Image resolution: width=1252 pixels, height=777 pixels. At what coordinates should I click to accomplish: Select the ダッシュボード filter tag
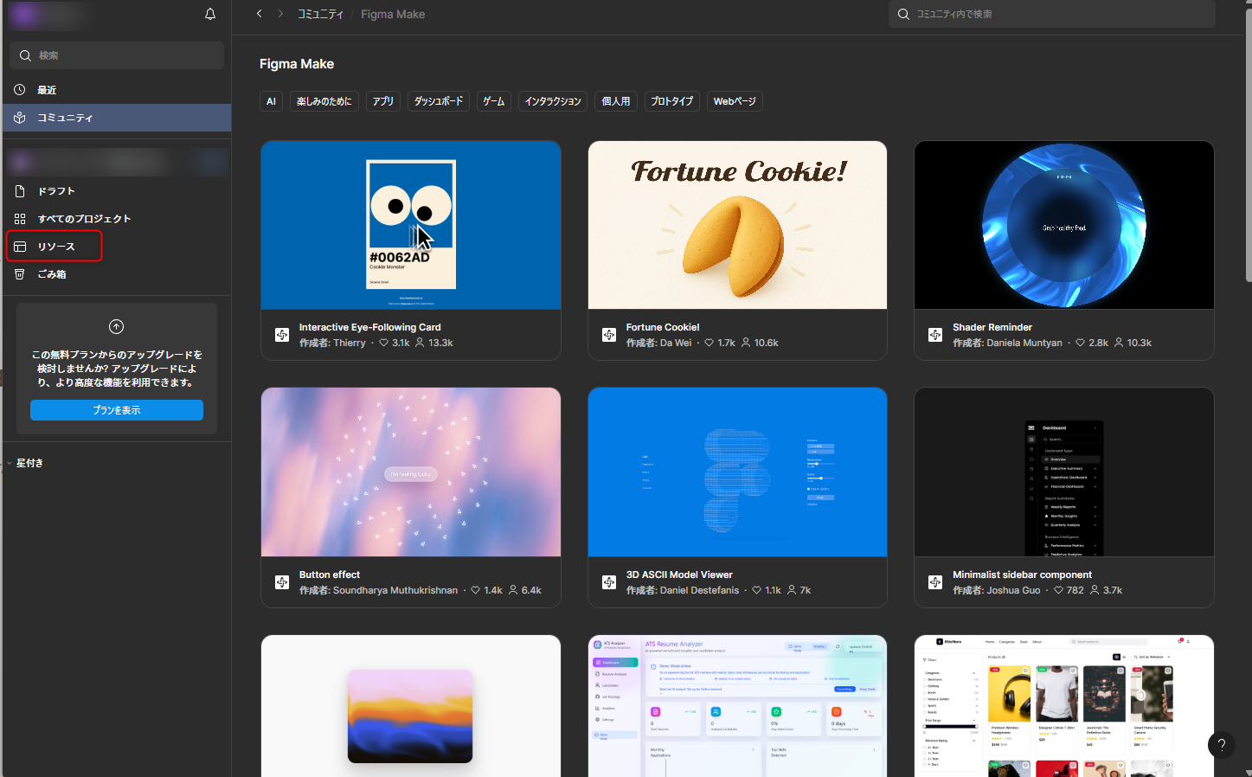(x=438, y=101)
